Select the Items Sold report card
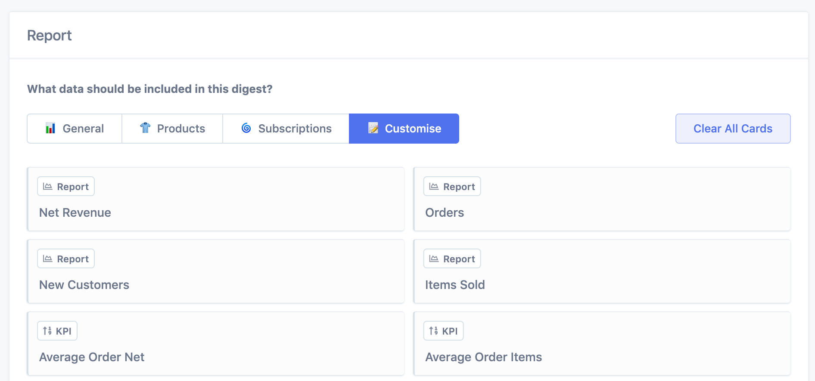The height and width of the screenshot is (381, 815). click(x=601, y=285)
